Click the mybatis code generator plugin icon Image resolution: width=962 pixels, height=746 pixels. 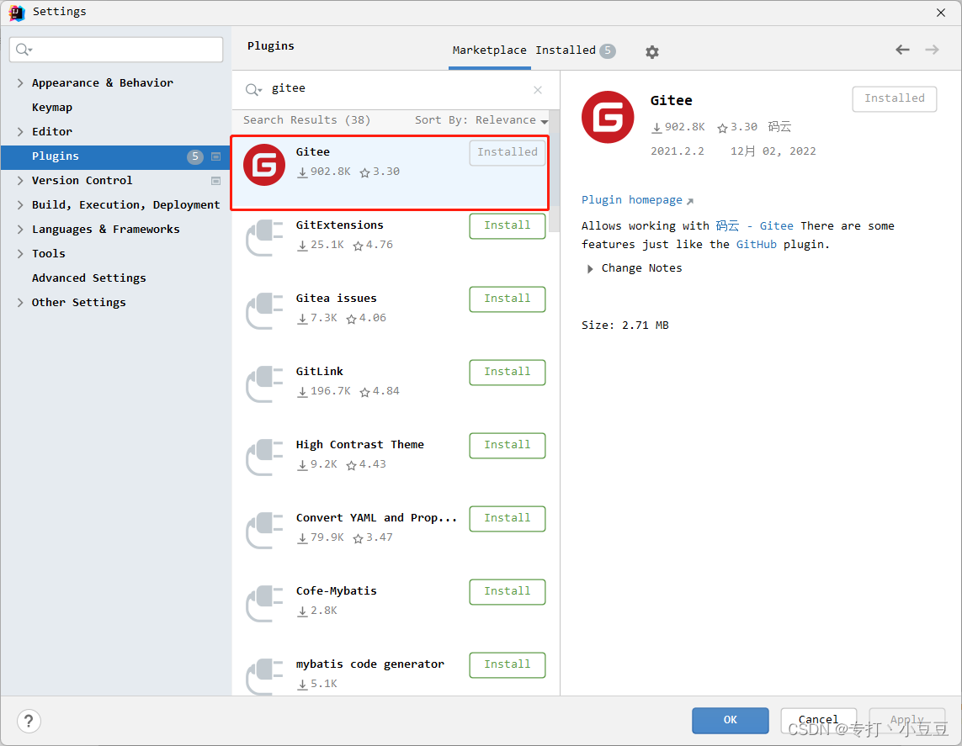click(x=263, y=676)
